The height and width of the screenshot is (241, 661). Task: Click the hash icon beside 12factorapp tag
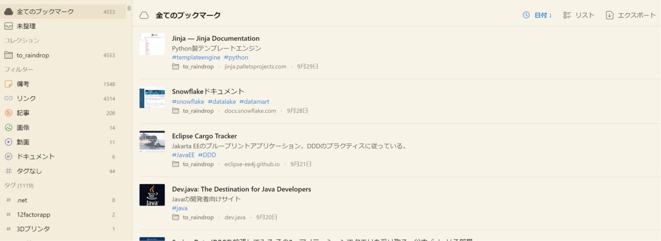(x=8, y=215)
